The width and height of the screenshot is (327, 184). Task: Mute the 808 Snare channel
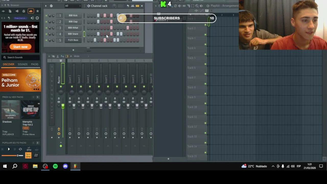click(x=46, y=34)
